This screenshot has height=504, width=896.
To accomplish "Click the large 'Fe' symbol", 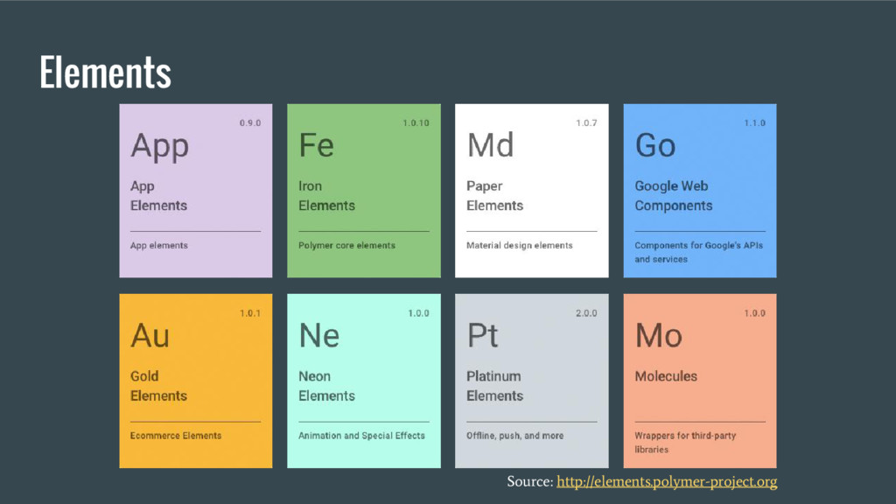I will pos(316,145).
